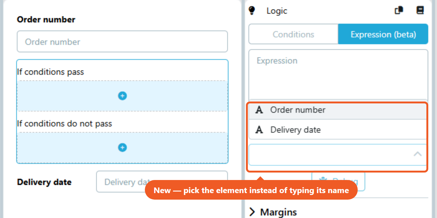The image size is (437, 218).
Task: Choose Order number from the dropdown list
Action: [x=338, y=110]
